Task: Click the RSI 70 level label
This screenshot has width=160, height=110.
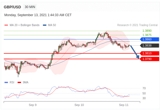Action: [144, 88]
